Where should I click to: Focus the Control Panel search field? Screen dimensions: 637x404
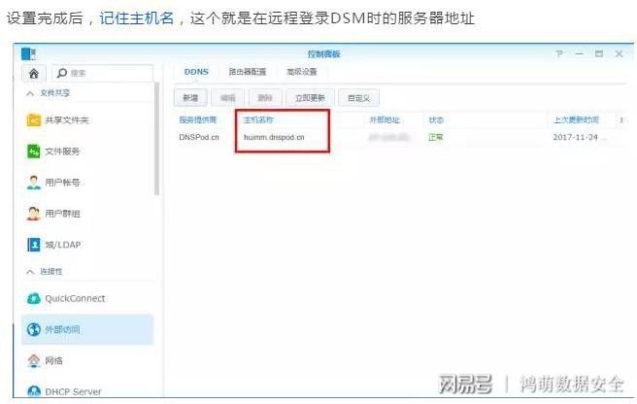pyautogui.click(x=102, y=73)
